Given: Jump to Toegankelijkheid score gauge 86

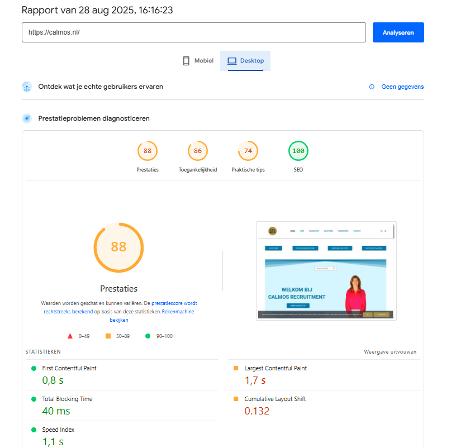Looking at the screenshot, I should coord(198,151).
